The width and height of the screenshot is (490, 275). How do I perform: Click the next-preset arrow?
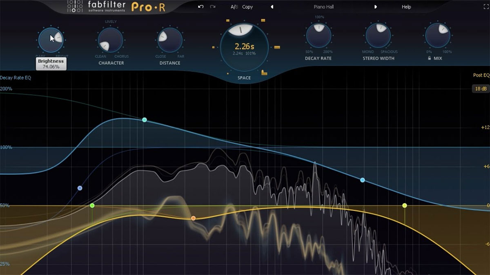pos(376,7)
